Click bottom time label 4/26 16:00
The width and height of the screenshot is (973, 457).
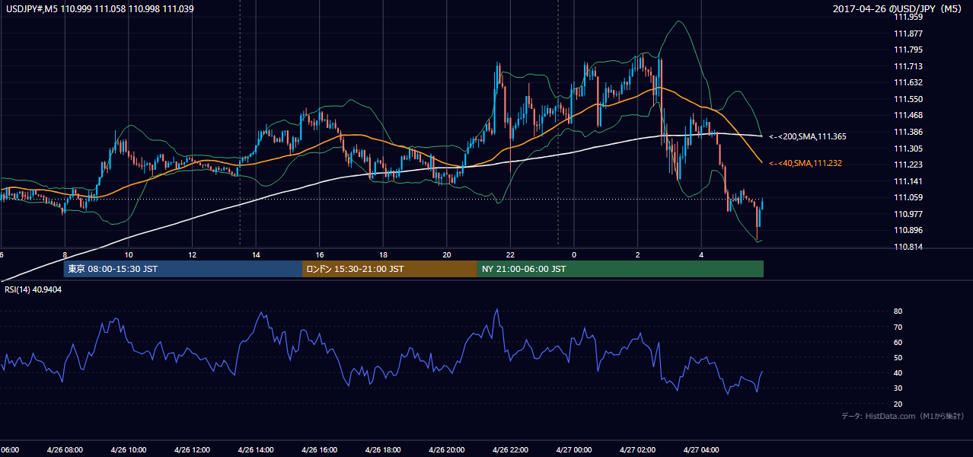(x=319, y=449)
